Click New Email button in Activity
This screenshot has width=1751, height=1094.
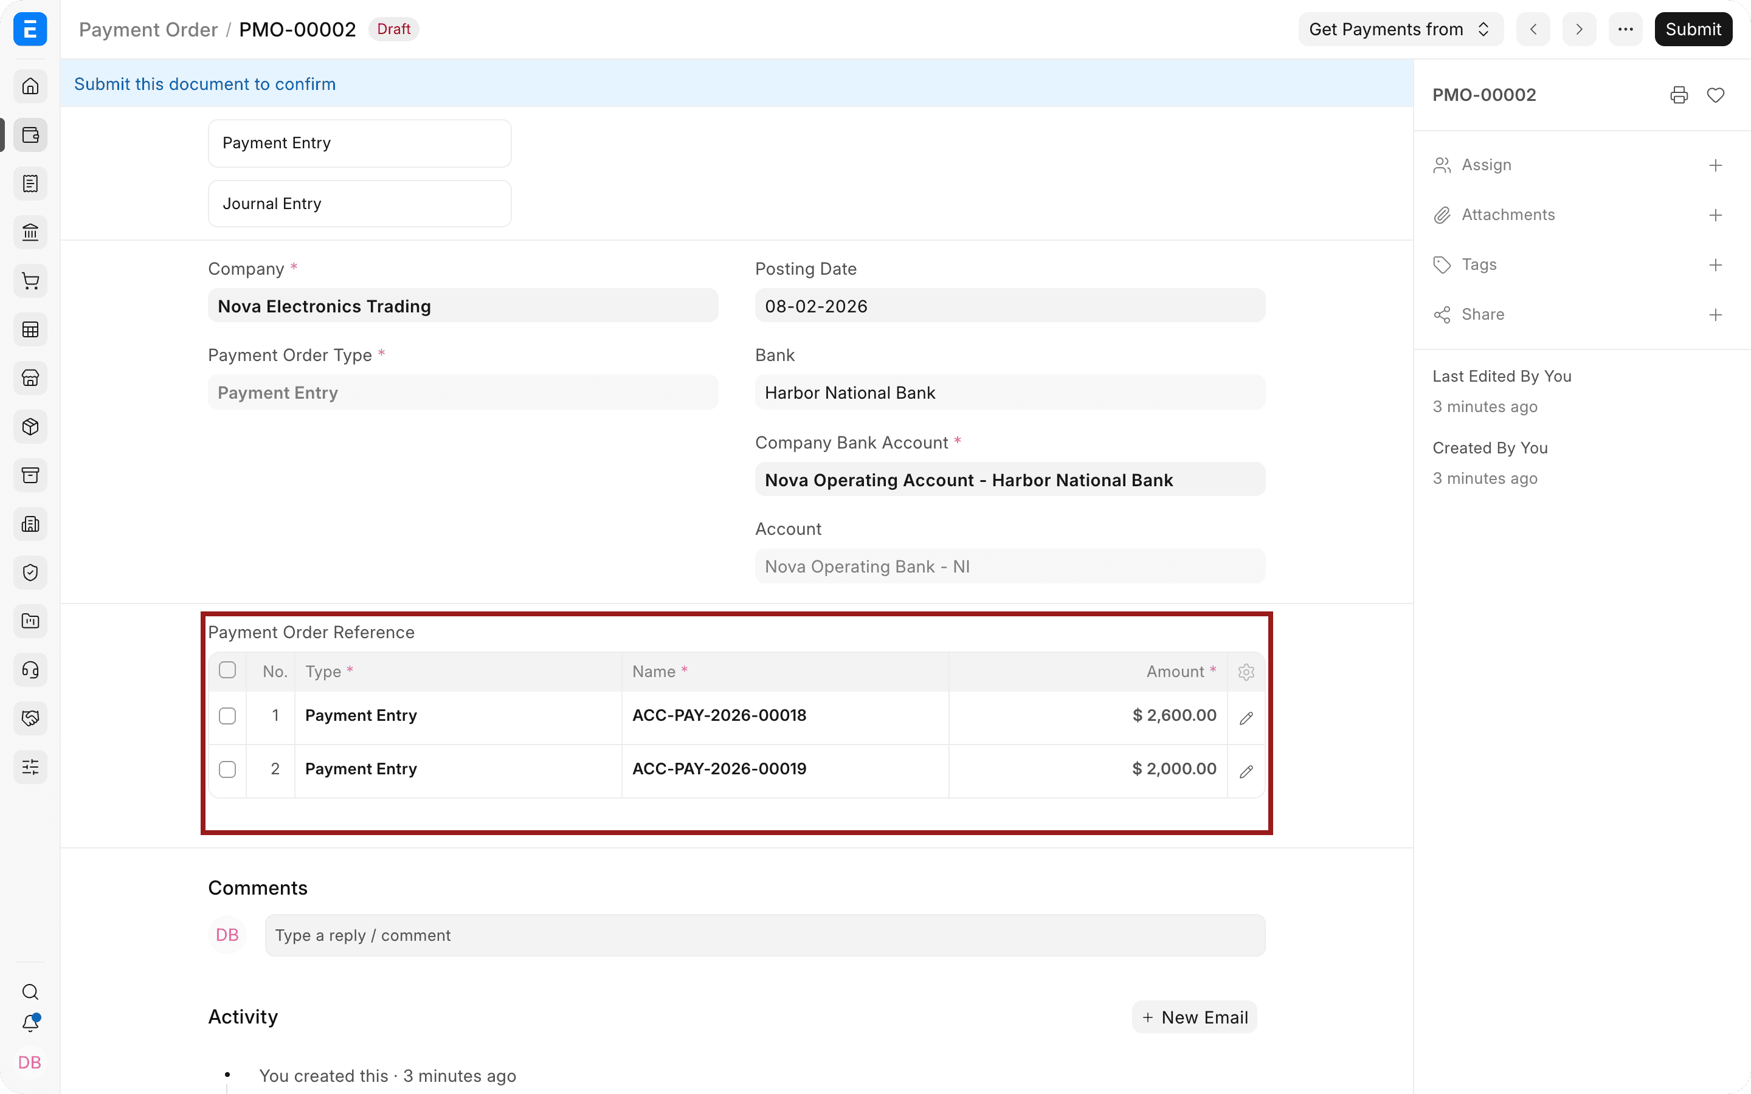[1195, 1017]
